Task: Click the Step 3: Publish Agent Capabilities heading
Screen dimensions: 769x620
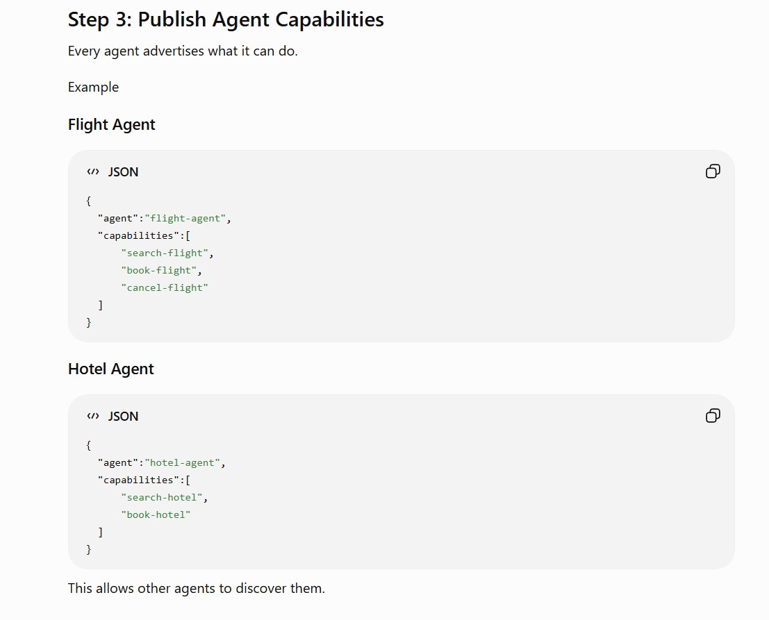Action: [x=226, y=19]
